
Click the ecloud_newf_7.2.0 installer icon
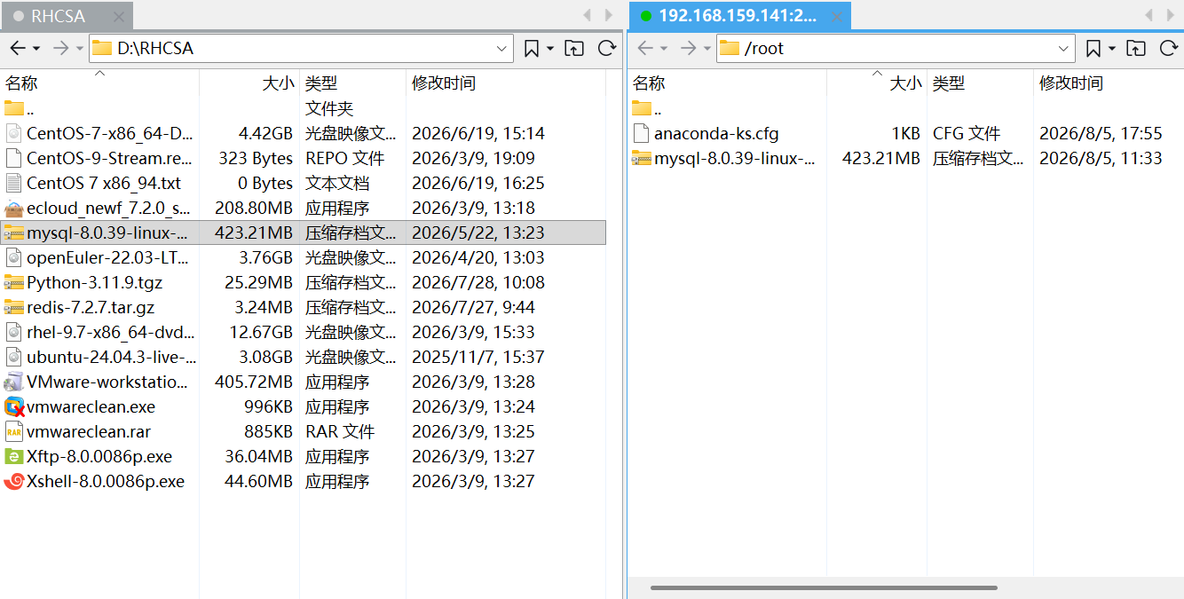[x=13, y=209]
